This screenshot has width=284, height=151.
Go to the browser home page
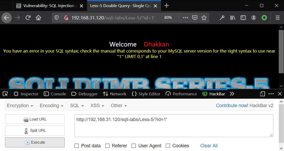[x=38, y=18]
